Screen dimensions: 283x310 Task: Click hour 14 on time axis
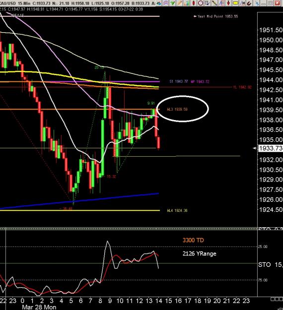[x=159, y=301]
